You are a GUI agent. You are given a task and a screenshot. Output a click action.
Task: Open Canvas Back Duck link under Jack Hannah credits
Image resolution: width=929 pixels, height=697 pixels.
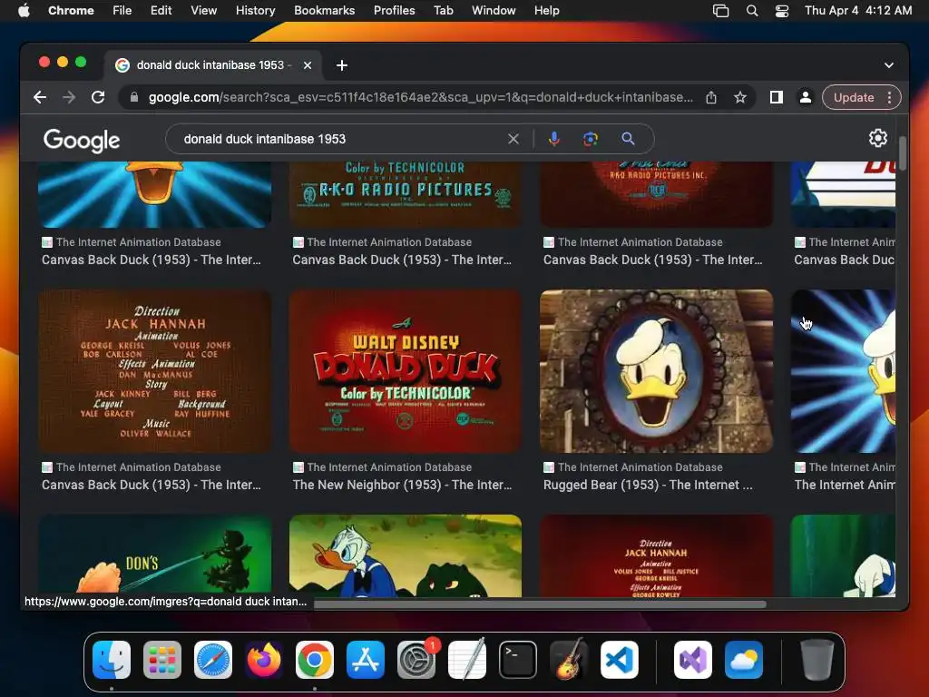click(152, 485)
